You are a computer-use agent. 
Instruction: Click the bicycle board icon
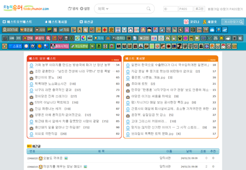click(216, 38)
